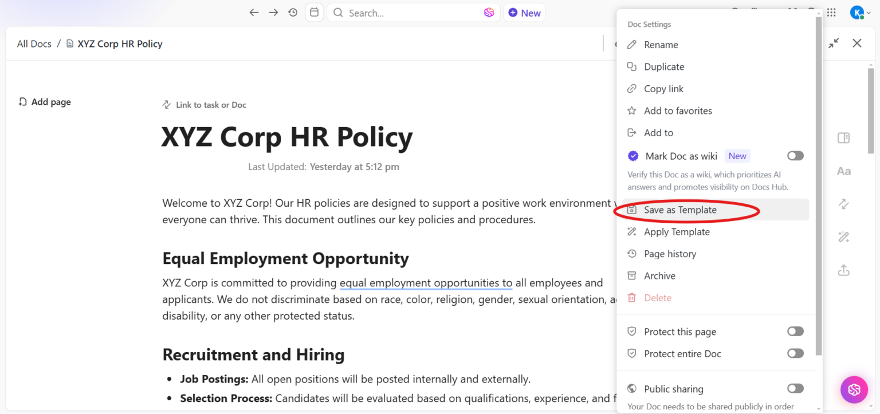Click the relationship arrows icon in right sidebar

click(843, 204)
